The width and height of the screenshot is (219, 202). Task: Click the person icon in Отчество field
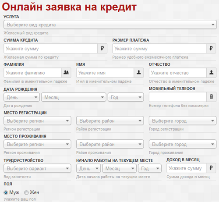pos(211,72)
